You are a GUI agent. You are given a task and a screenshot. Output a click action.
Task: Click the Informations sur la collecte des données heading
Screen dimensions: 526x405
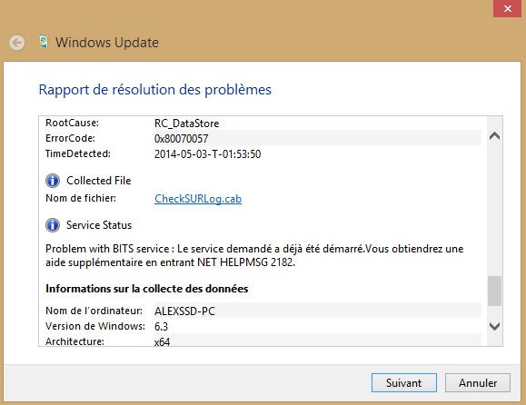pyautogui.click(x=147, y=289)
